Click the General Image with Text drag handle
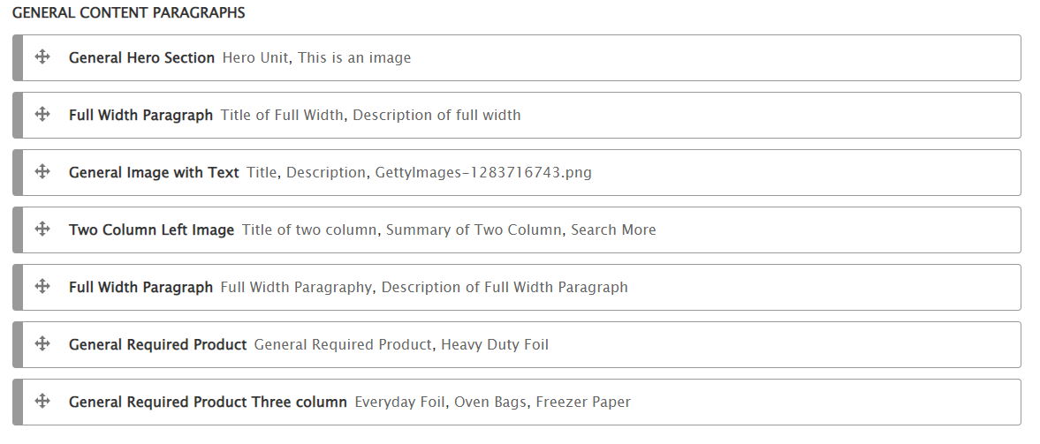Viewport: 1040px width, 444px height. 42,172
